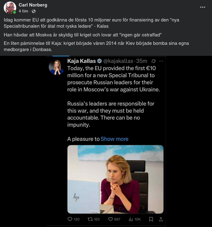Screen dimensions: 212x227
Task: Click Carl Norberg's profile picture
Action: coord(10,8)
